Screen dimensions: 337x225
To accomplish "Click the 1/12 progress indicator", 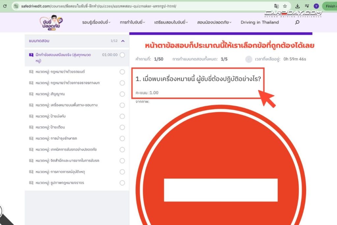I will (114, 41).
